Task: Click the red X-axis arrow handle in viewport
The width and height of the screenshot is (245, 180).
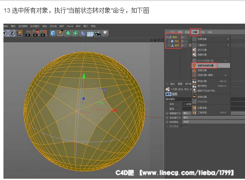Action: 115,110
